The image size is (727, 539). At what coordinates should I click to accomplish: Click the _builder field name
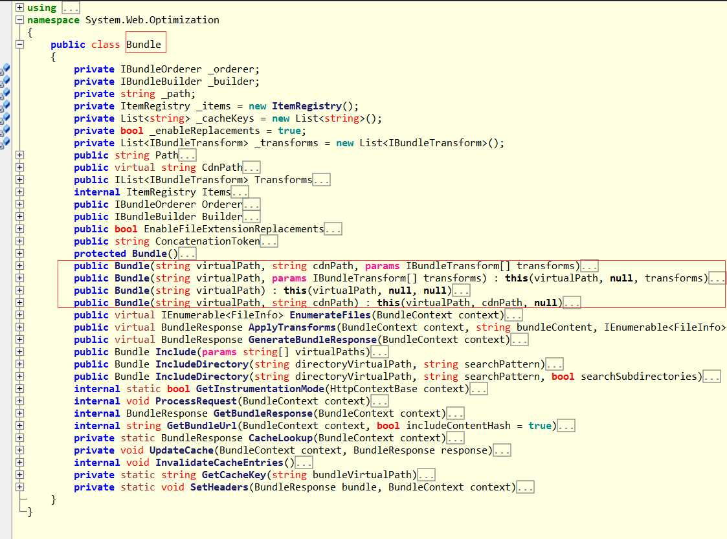pyautogui.click(x=231, y=82)
